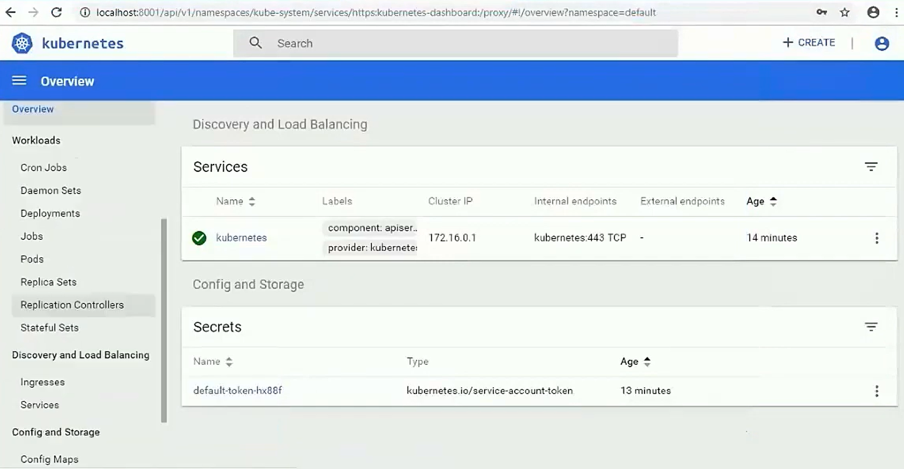904x469 pixels.
Task: Open Discovery and Load Balancing sidebar section
Action: click(80, 355)
